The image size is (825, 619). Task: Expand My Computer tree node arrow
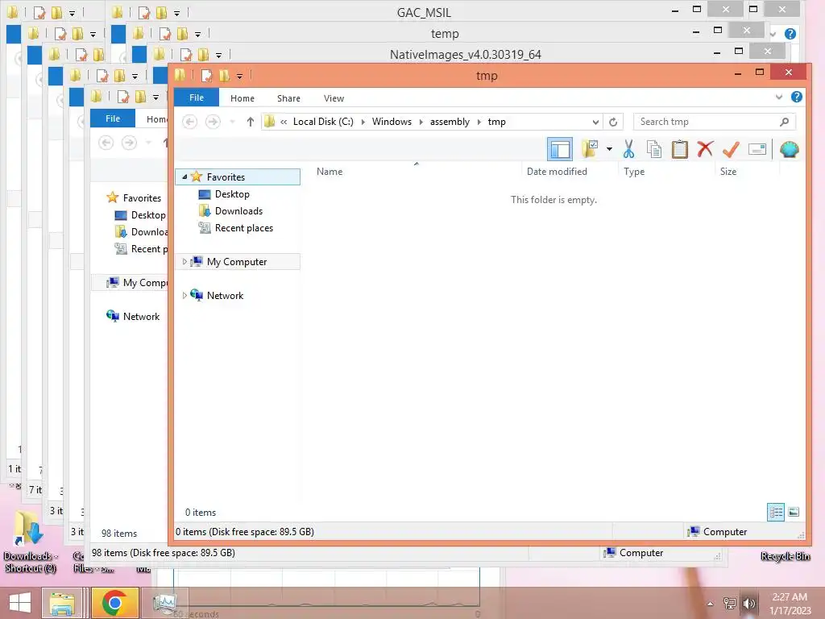coord(184,262)
